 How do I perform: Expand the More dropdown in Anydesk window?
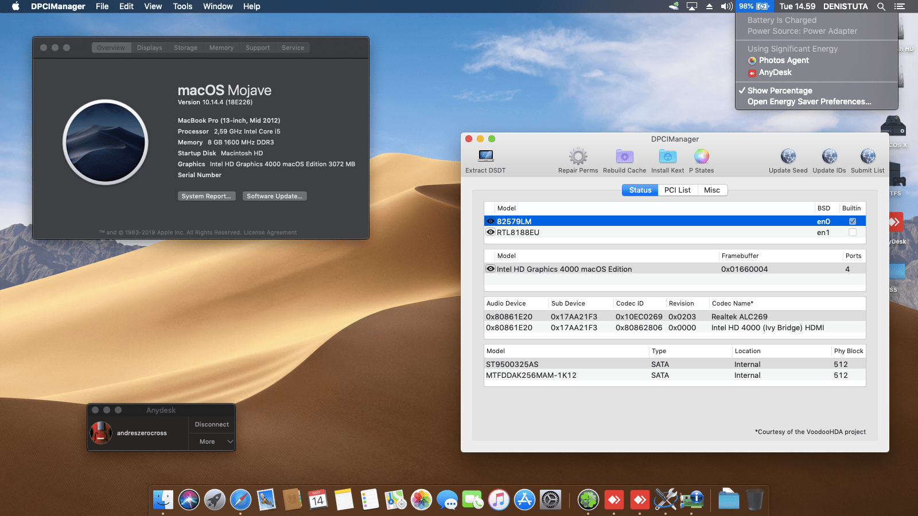[212, 441]
